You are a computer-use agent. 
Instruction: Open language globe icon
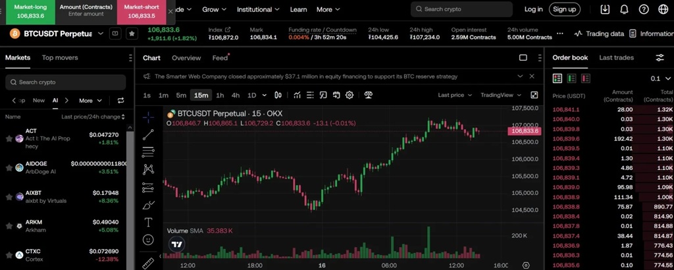coord(663,9)
